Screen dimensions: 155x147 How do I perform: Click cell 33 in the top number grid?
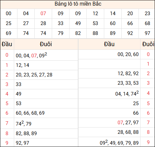pos(61,23)
